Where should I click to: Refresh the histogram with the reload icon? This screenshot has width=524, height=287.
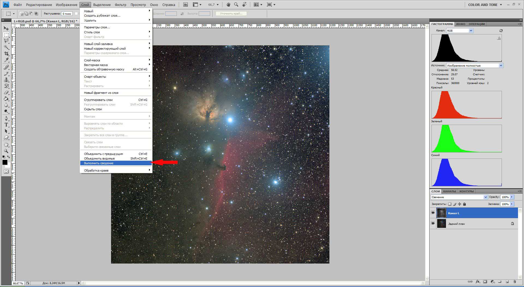click(501, 31)
